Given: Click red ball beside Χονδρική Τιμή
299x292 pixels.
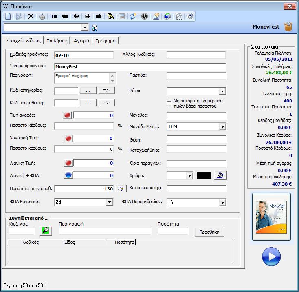Looking at the screenshot, I should [x=68, y=138].
